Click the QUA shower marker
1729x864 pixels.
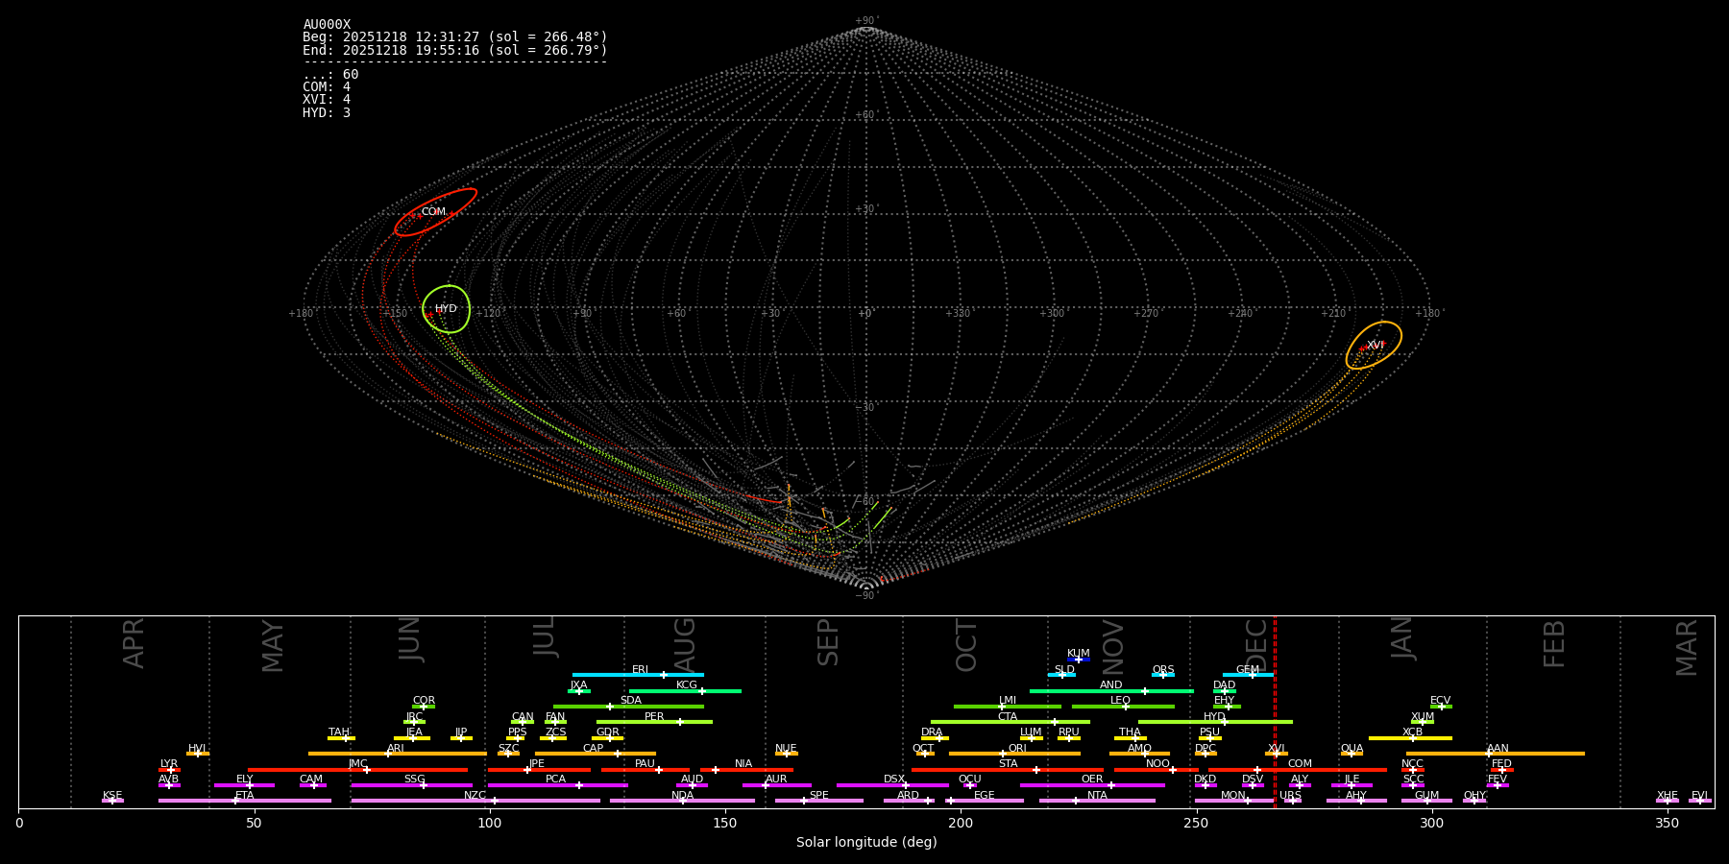point(1352,754)
